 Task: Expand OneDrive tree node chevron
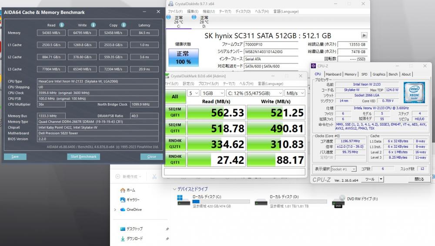[x=115, y=209]
